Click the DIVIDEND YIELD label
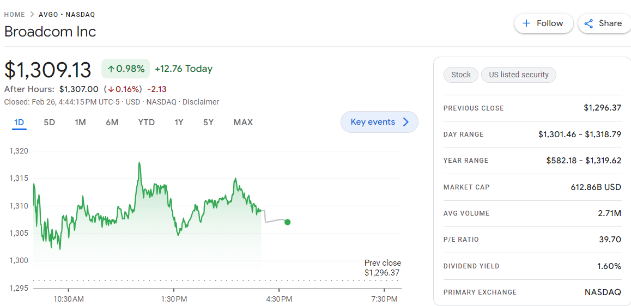This screenshot has height=306, width=631. (x=471, y=266)
